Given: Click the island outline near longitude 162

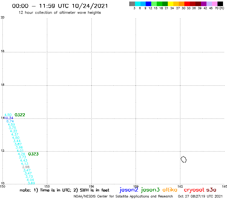Looking at the screenshot, I should point(183,160).
